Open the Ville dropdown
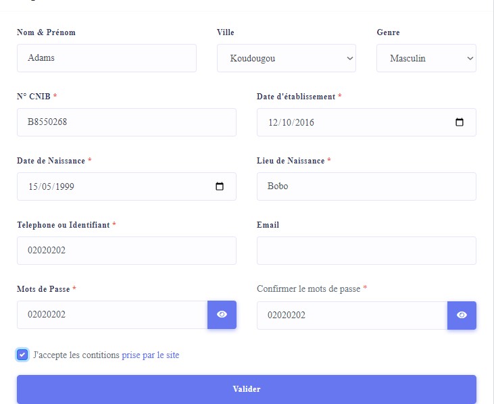This screenshot has height=404, width=494. point(287,58)
